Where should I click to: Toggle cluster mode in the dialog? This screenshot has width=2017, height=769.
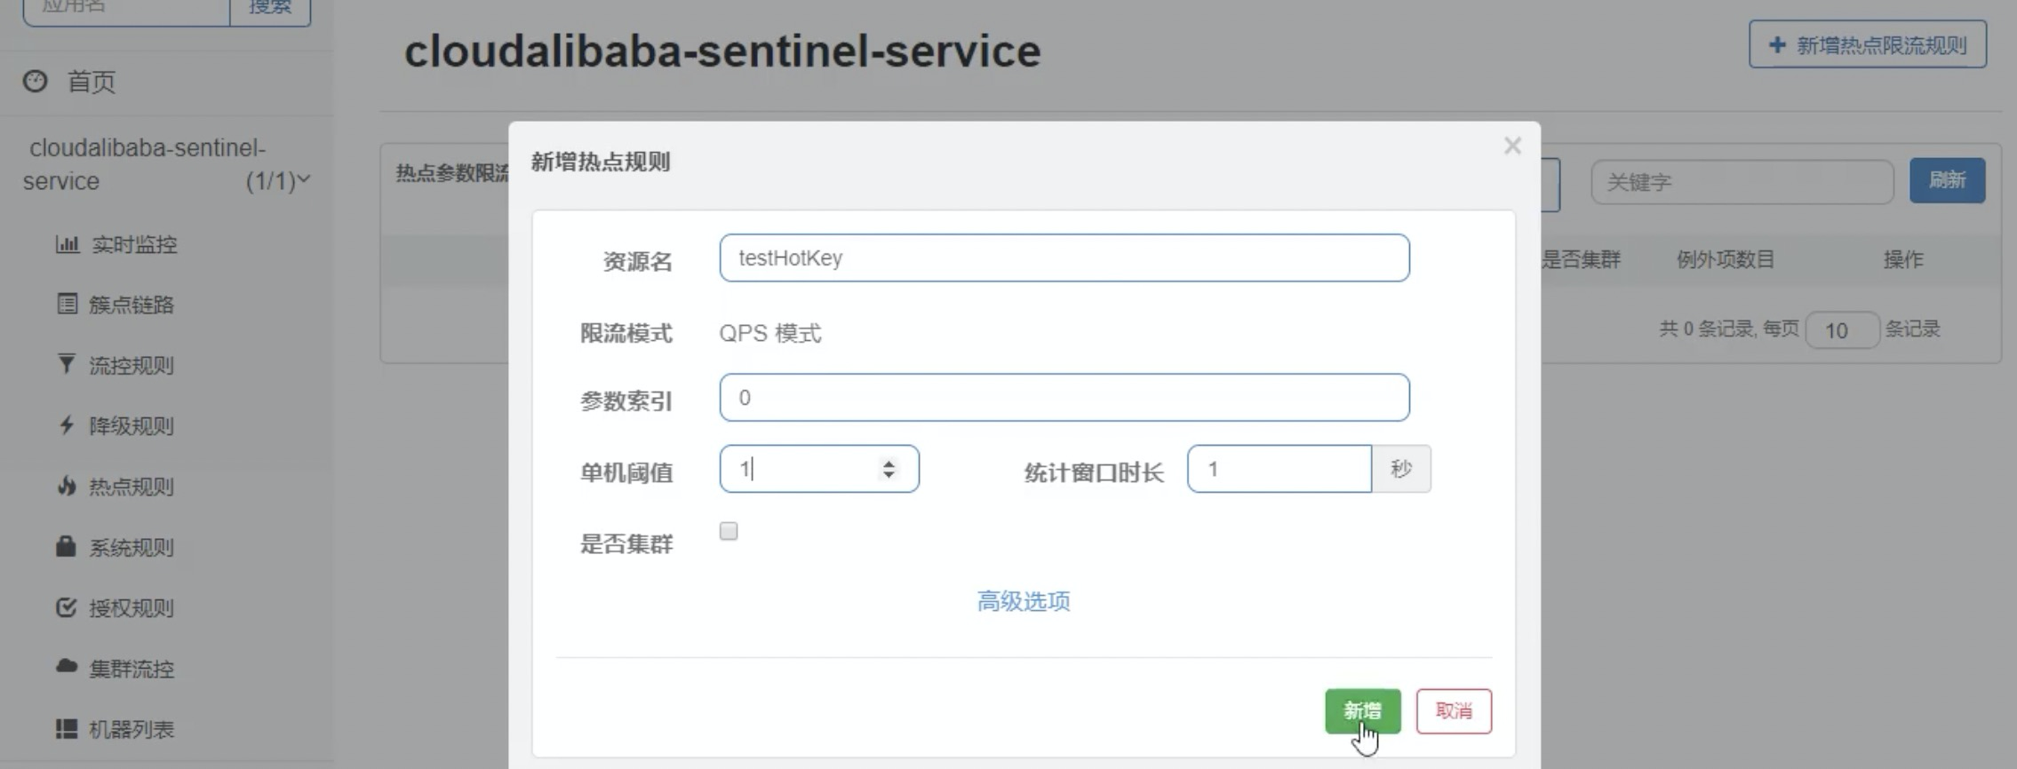729,530
